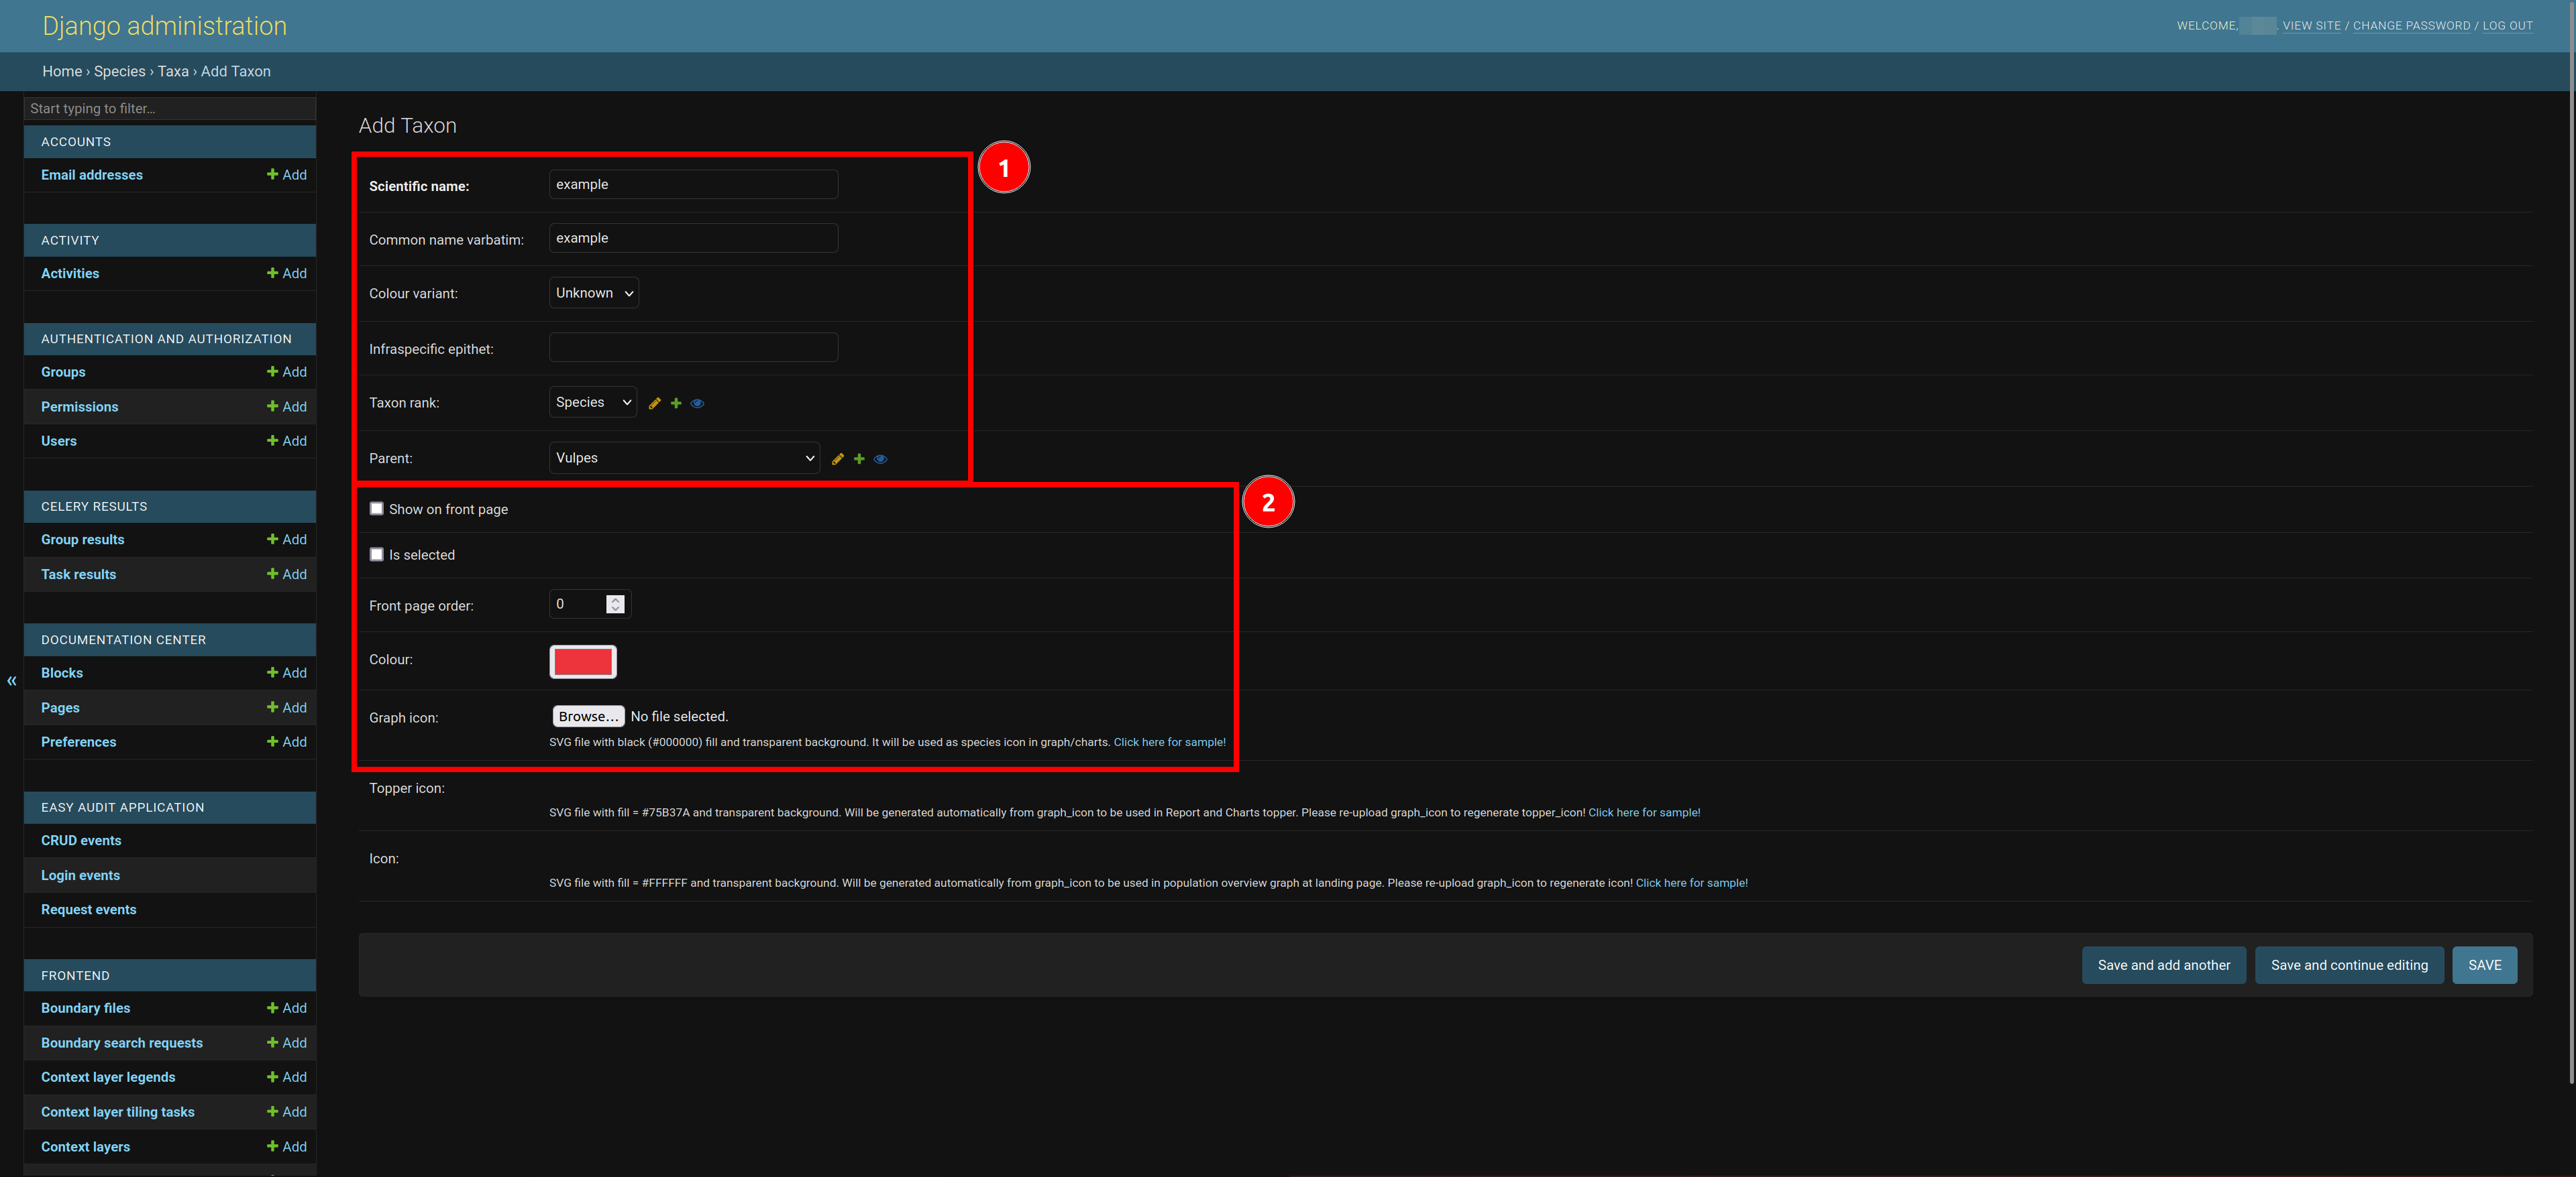Add Email addresses entry

pyautogui.click(x=287, y=175)
